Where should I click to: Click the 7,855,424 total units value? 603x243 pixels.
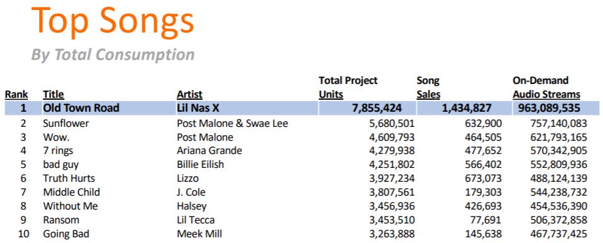click(377, 108)
